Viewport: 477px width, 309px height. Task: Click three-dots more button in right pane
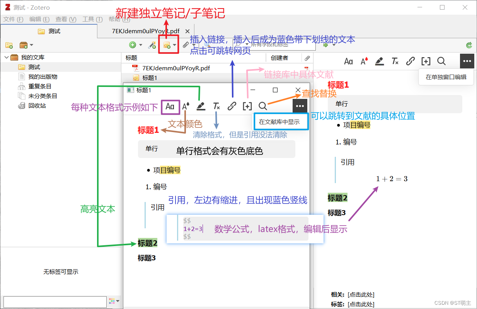pos(467,61)
